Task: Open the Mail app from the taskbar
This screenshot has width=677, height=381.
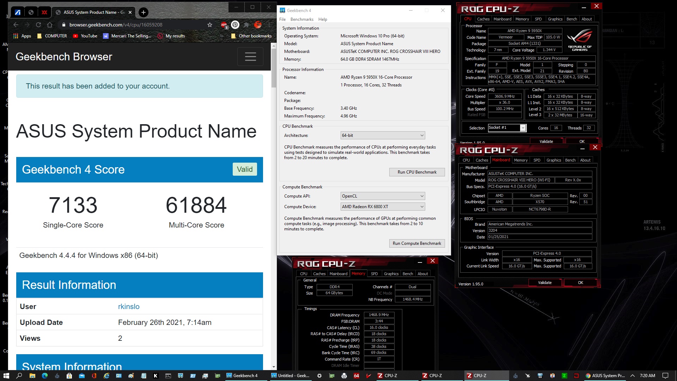Action: click(81, 376)
